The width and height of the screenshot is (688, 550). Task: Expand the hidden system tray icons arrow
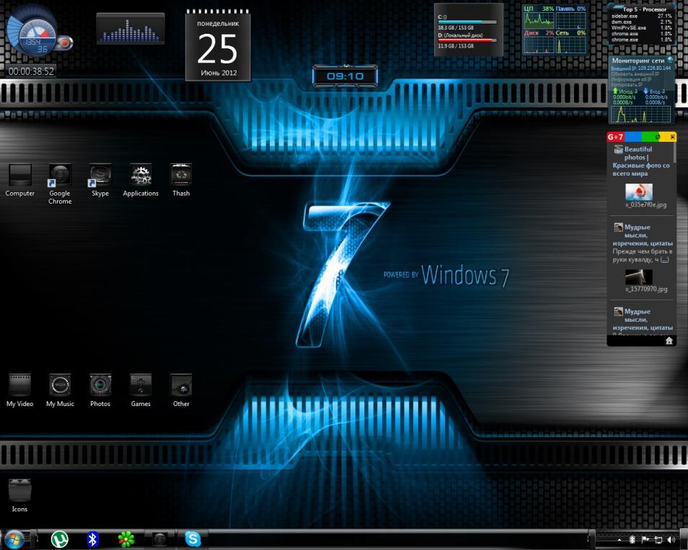click(619, 539)
